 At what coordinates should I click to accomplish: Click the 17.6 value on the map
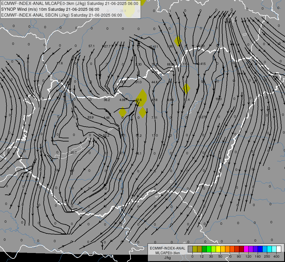tap(60, 63)
